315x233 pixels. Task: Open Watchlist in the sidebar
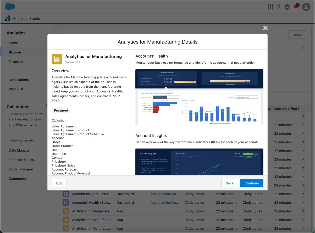(x=16, y=89)
